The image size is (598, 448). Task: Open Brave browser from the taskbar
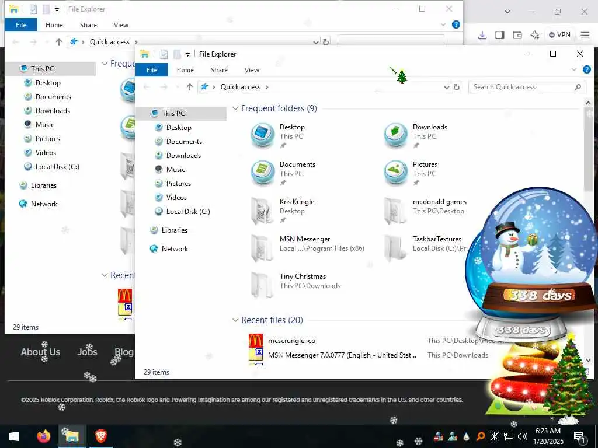100,436
